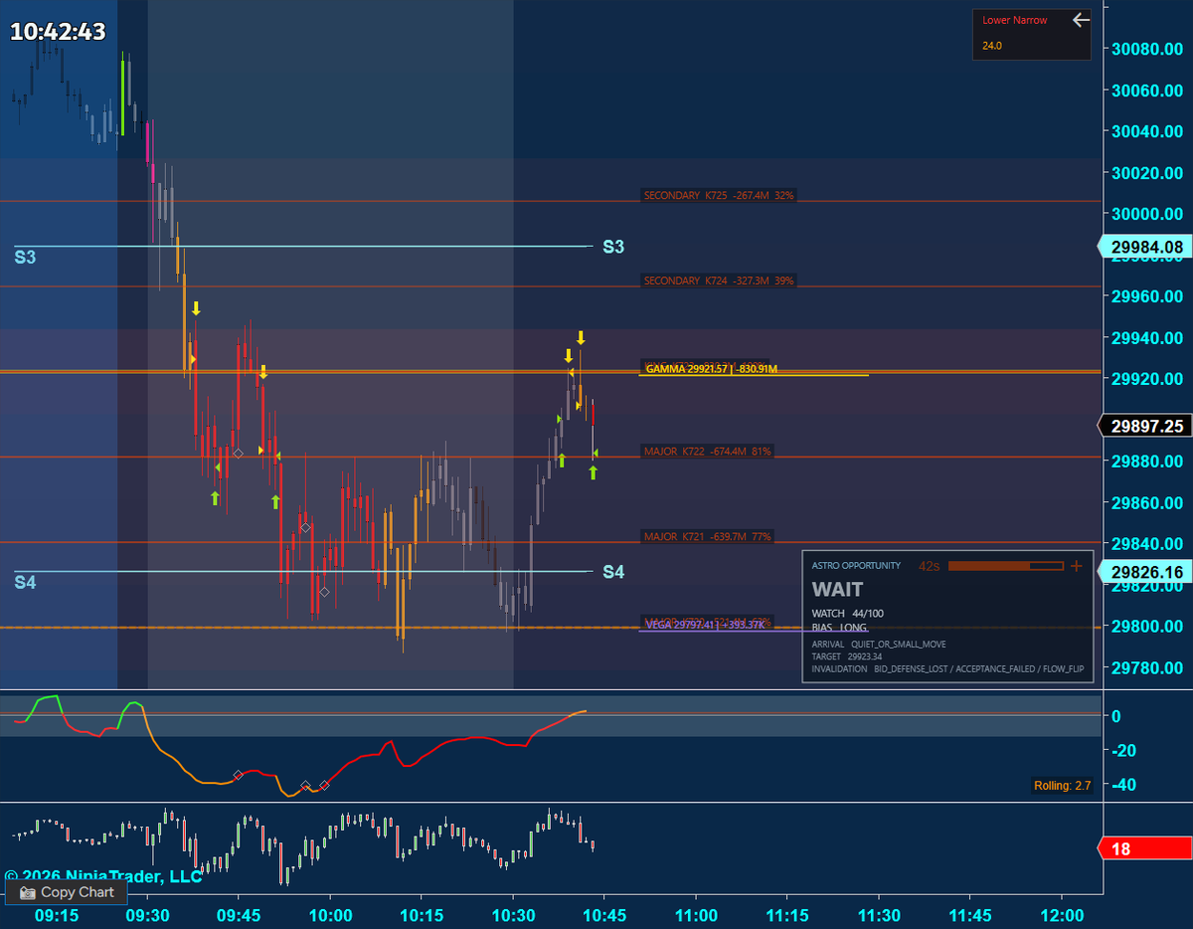Click the 30020.00 price axis label
Screen dimensions: 1193x929
click(1147, 173)
